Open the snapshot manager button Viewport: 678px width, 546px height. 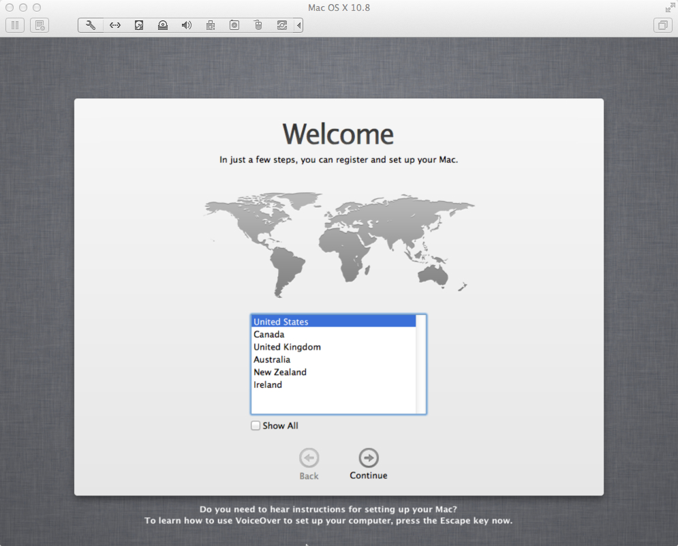tap(40, 25)
